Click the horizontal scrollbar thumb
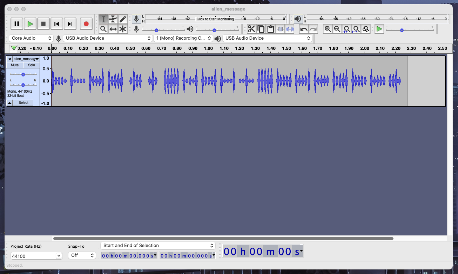Screen dimensions: 458x274 pos(223,239)
